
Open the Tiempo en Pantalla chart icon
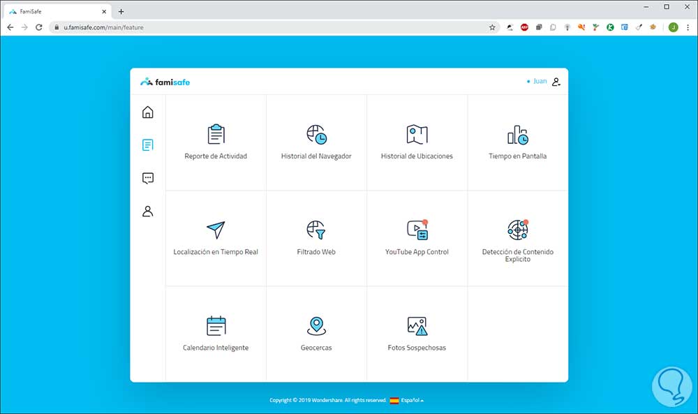(518, 135)
